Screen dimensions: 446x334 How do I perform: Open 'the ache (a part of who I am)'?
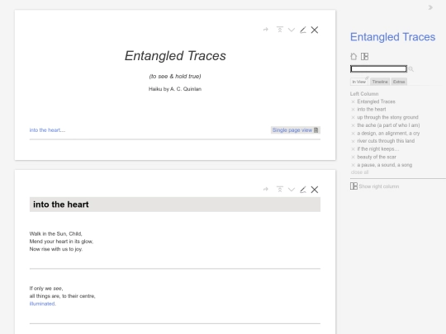388,125
